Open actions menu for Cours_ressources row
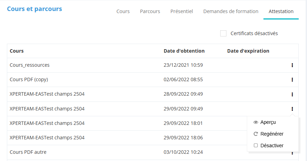The height and width of the screenshot is (161, 307). [x=292, y=65]
